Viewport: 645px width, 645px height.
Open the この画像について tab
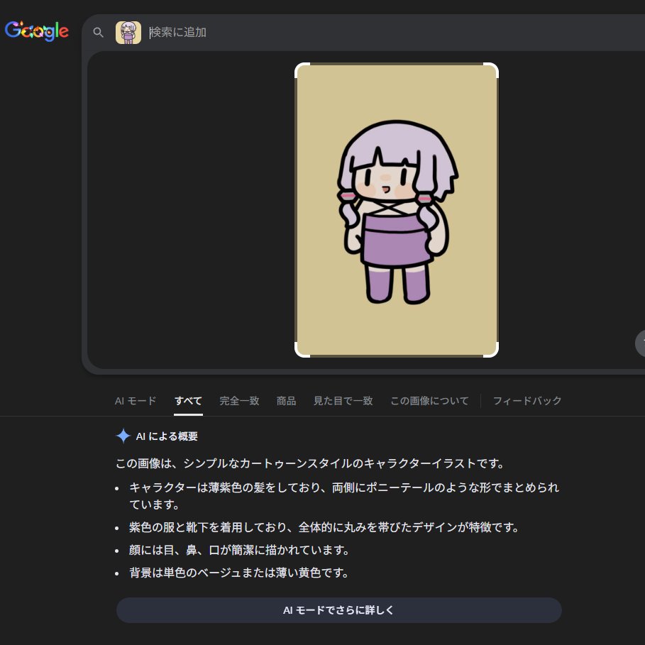429,400
